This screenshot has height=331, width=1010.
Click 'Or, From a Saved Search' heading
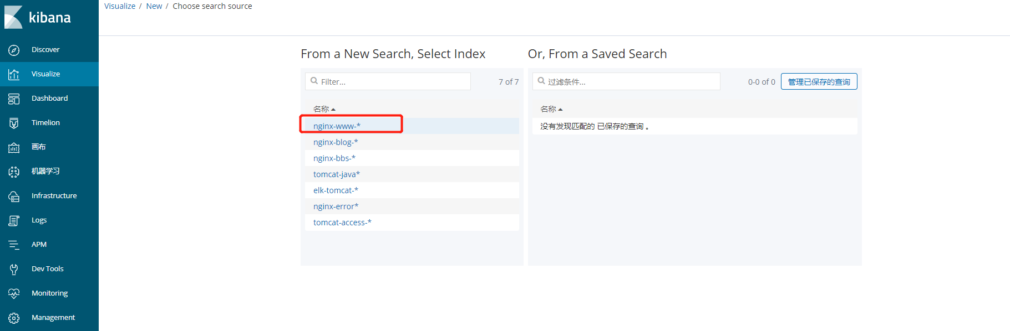pyautogui.click(x=597, y=54)
